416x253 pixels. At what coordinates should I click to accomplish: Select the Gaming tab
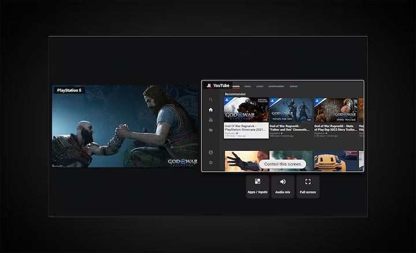294,86
